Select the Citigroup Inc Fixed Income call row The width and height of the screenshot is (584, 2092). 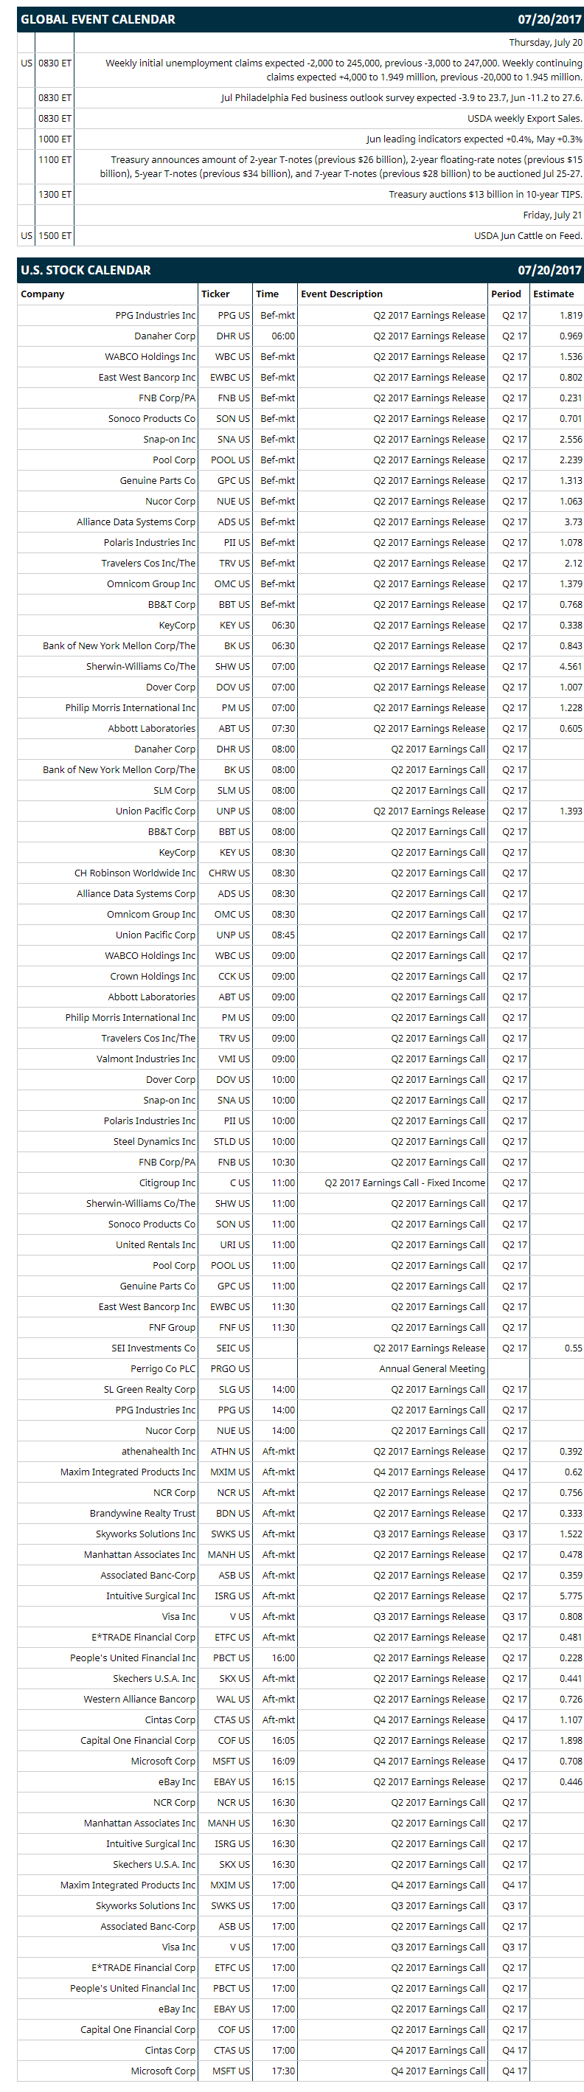pos(299,1183)
